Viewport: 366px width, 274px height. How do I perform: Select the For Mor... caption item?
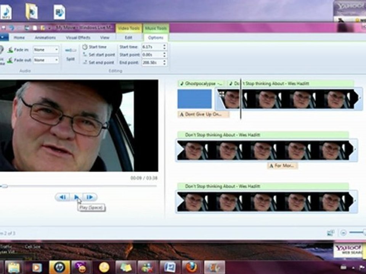[283, 166]
